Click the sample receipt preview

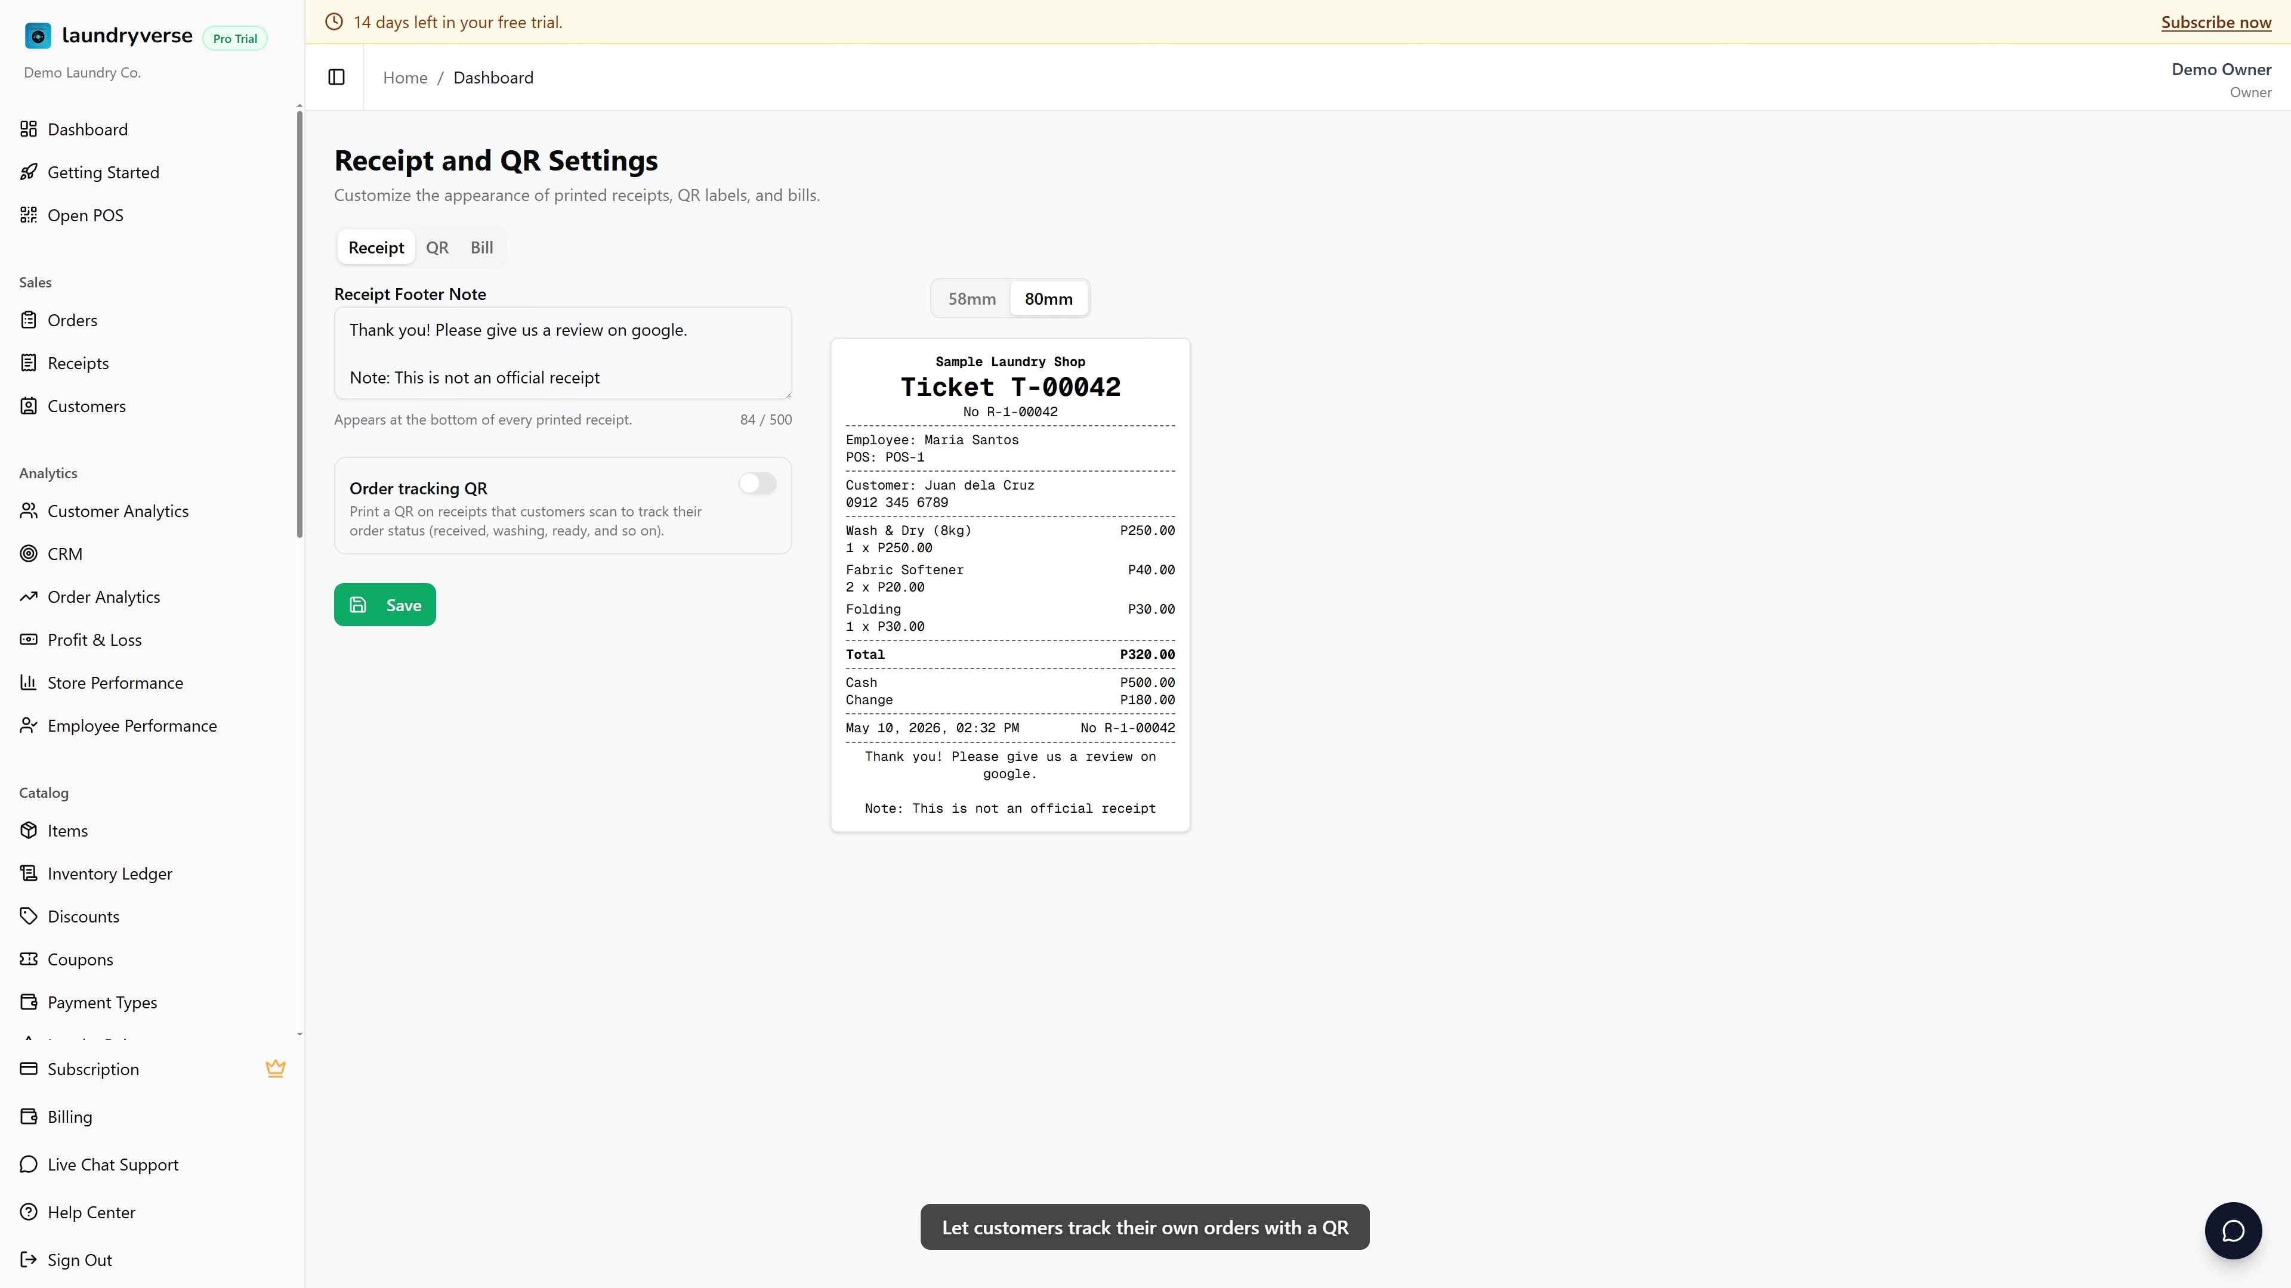pos(1009,585)
